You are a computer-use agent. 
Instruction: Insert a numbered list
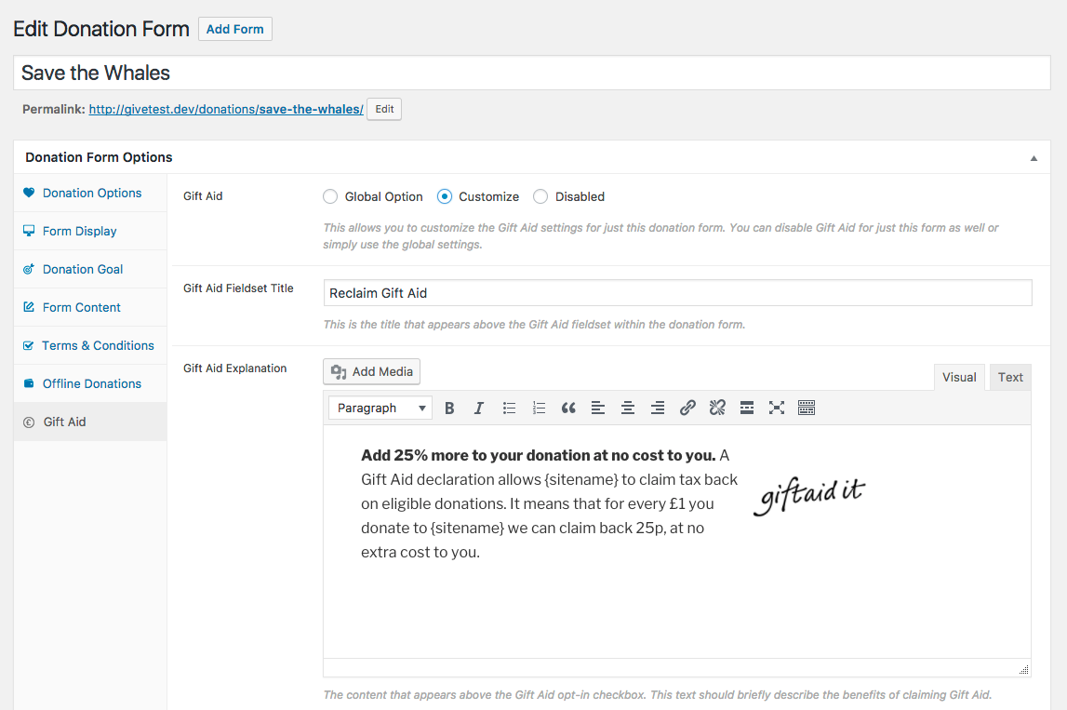[539, 408]
